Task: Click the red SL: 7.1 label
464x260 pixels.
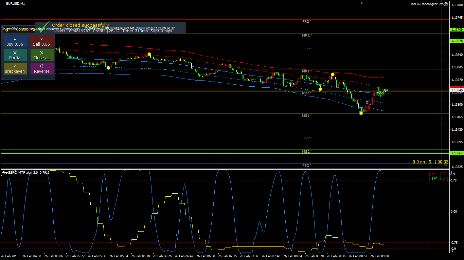Action: 439,174
